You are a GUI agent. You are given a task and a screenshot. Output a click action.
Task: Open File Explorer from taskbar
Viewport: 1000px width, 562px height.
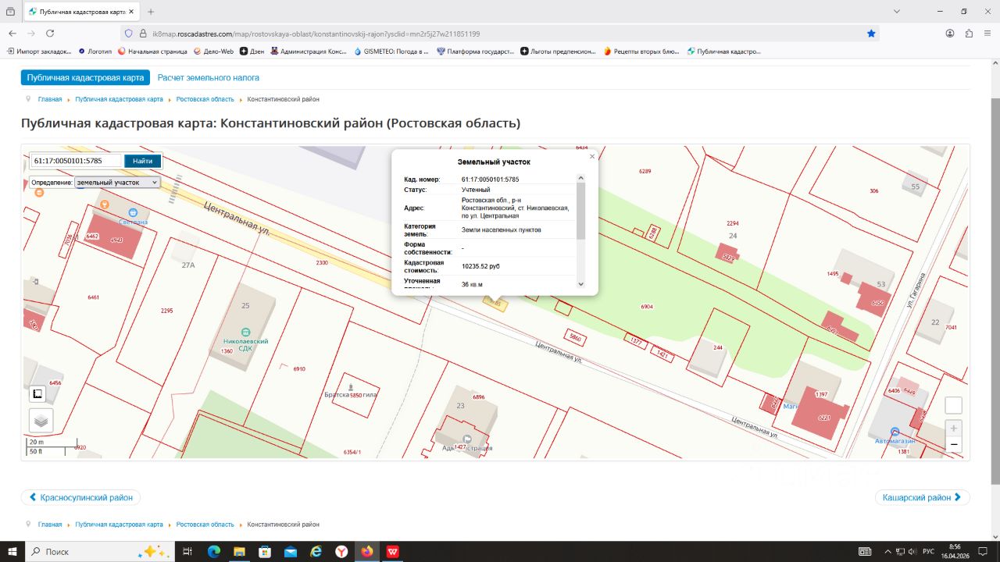[240, 551]
